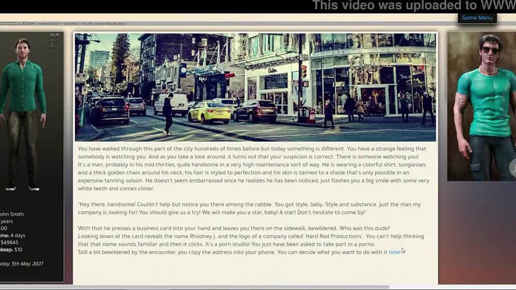Click the session debug text at top
Image resolution: width=516 pixels, height=290 pixels.
point(64,24)
